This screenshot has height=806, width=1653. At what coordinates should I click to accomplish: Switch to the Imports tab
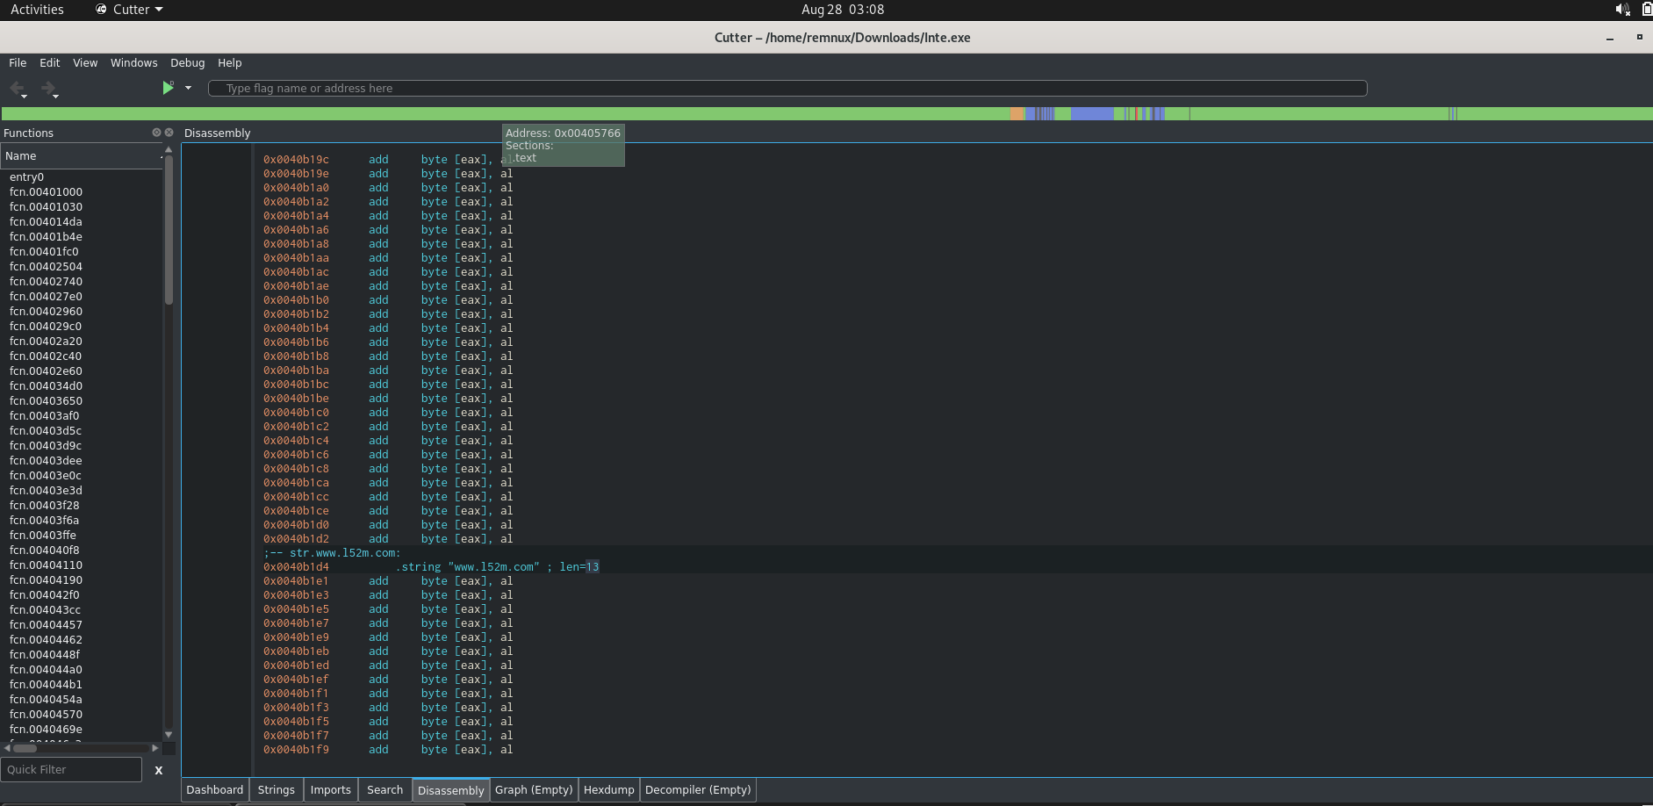tap(331, 790)
